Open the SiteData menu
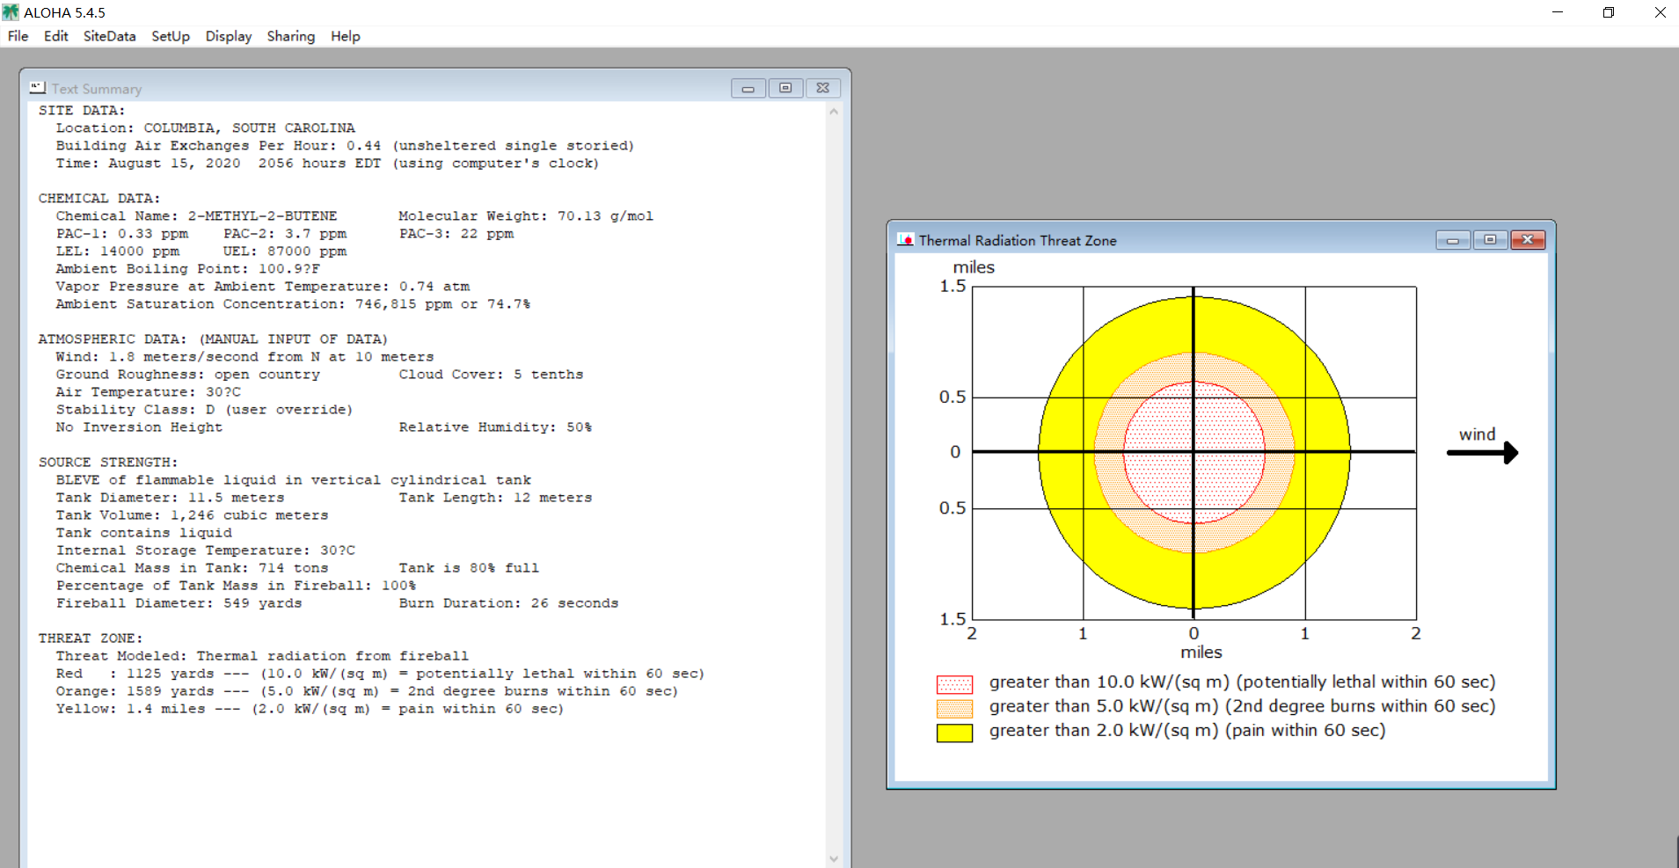 click(x=110, y=36)
